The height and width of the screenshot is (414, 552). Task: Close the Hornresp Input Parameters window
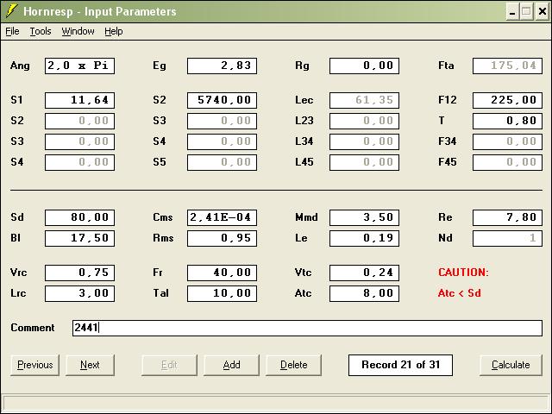pos(543,12)
